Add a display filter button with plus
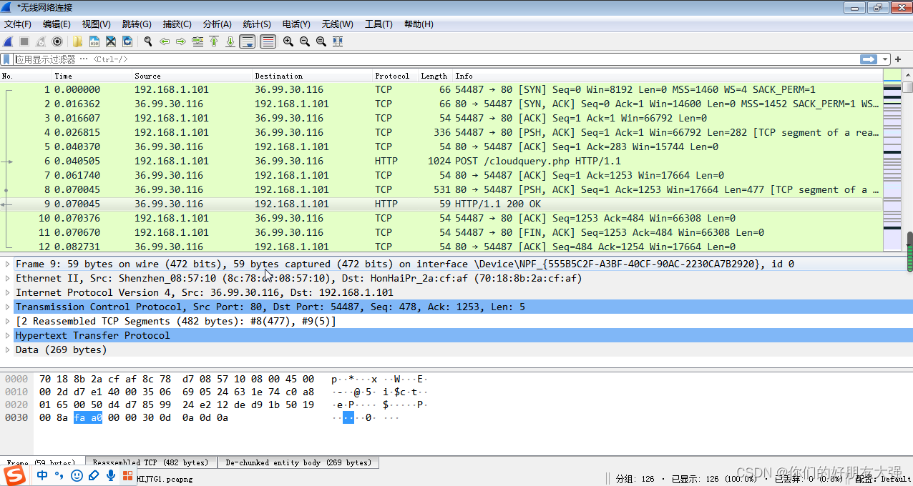The width and height of the screenshot is (913, 486). coord(899,59)
